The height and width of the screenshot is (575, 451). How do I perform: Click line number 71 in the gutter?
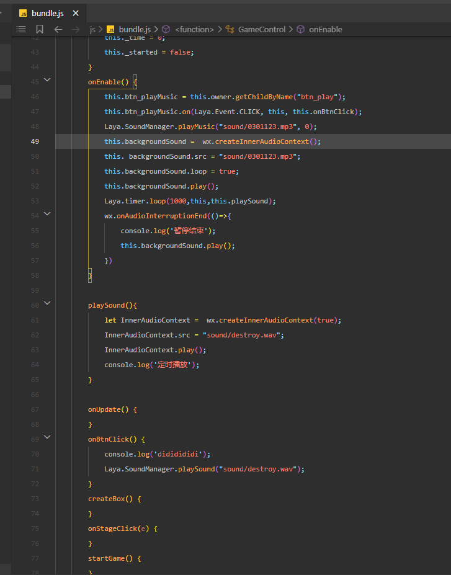[x=35, y=469]
